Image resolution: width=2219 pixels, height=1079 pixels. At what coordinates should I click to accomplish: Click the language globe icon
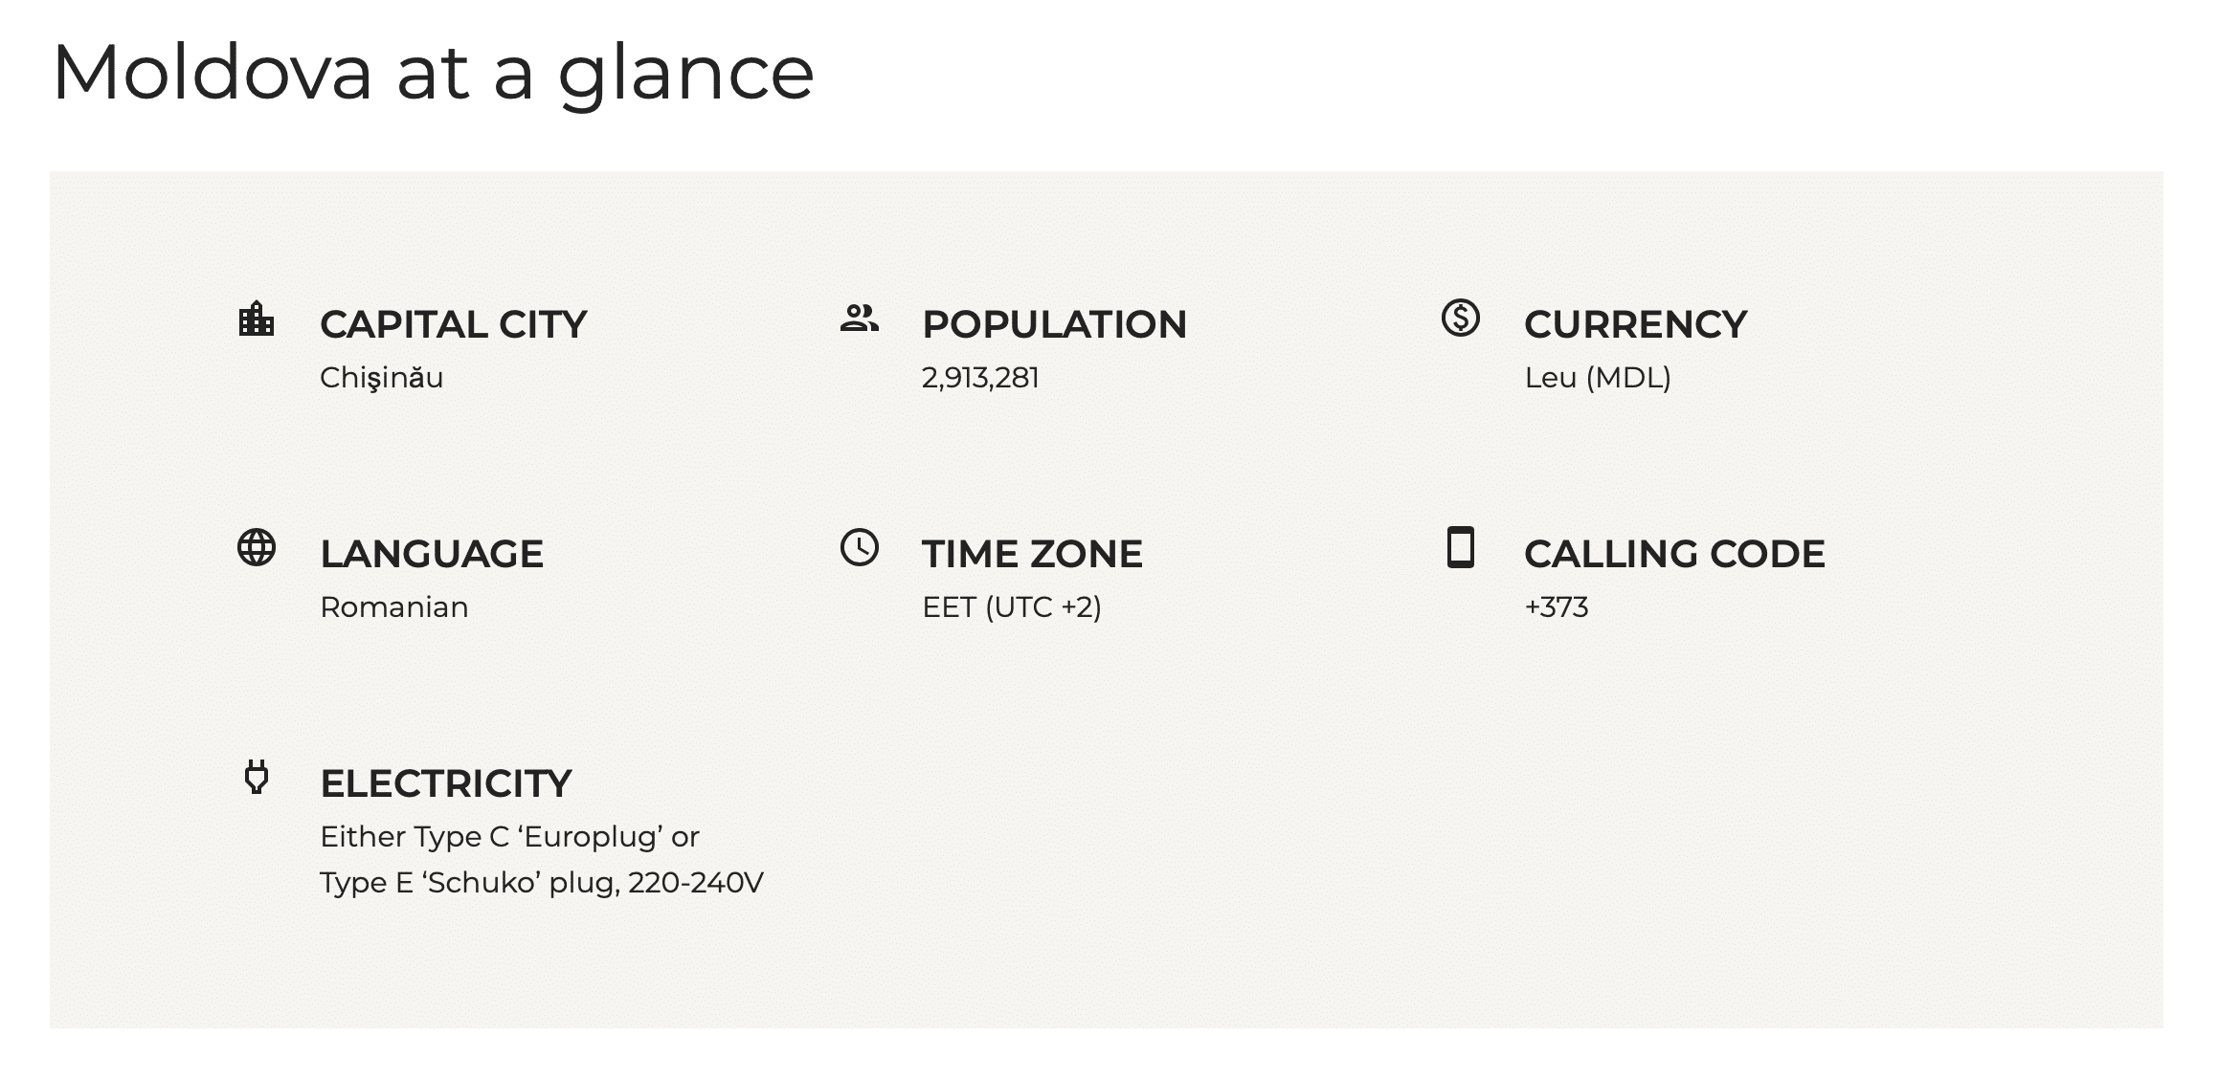point(257,548)
